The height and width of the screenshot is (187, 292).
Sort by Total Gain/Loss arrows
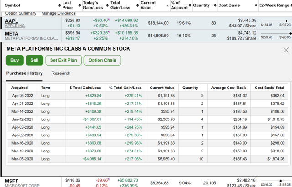[x=137, y=5]
